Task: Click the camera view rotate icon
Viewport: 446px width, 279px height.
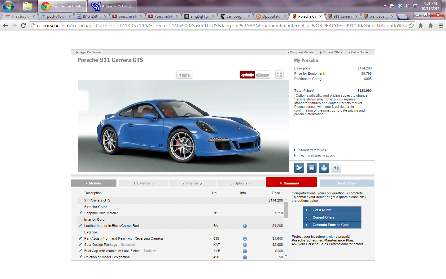Action: pyautogui.click(x=184, y=75)
